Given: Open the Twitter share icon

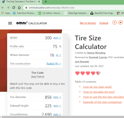Looking at the screenshot, I should pos(120,22).
